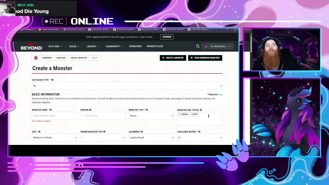329x185 pixels.
Task: Open the Swarm Monster Type dropdown
Action: coord(103,137)
